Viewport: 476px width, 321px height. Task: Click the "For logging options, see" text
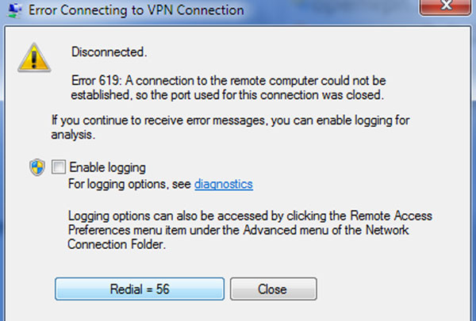point(129,184)
